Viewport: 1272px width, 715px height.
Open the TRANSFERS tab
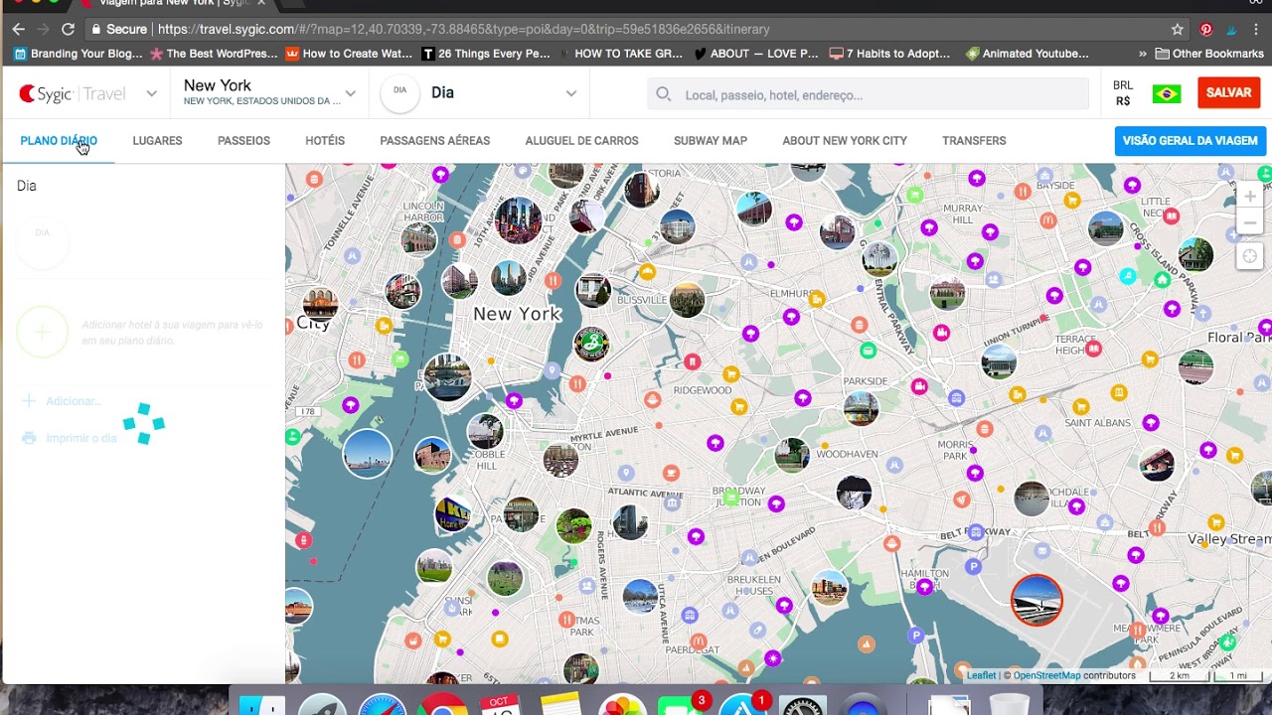coord(974,140)
